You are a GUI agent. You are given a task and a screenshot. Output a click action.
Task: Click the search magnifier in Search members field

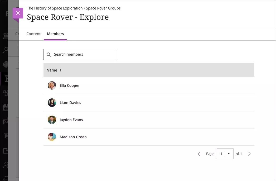[x=49, y=54]
